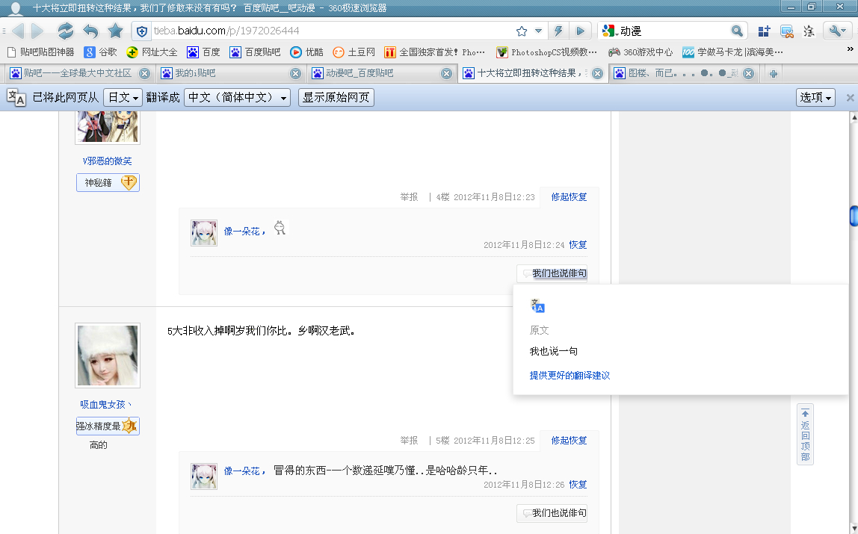The width and height of the screenshot is (858, 534).
Task: Click 显示原始网页 button
Action: [336, 97]
